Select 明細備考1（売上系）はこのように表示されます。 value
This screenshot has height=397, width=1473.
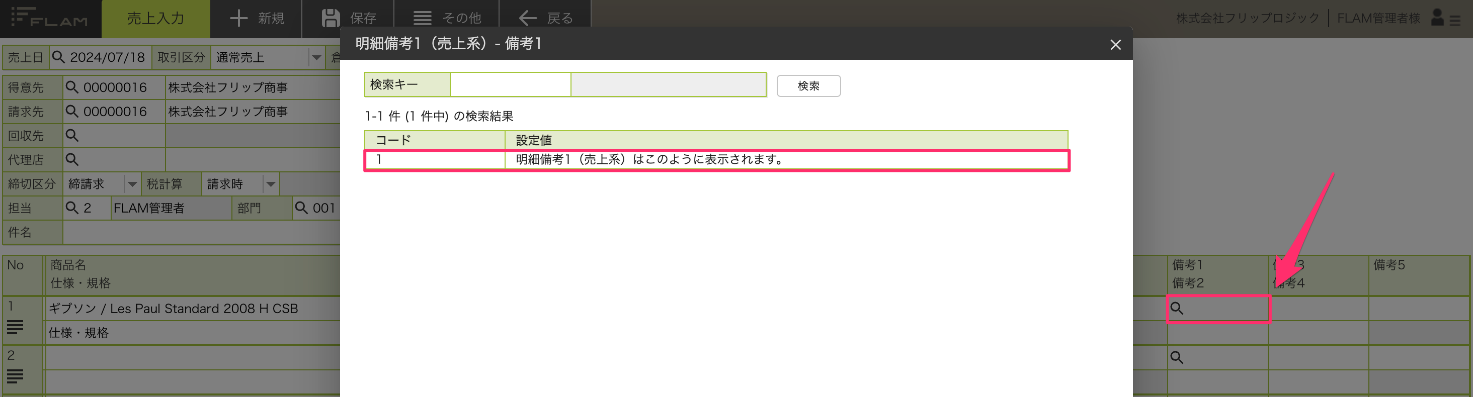(650, 159)
